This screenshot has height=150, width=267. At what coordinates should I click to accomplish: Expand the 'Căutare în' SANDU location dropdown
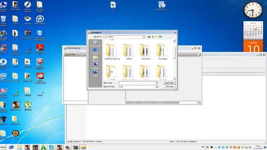point(144,37)
